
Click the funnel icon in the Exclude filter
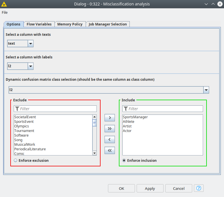click(17, 109)
